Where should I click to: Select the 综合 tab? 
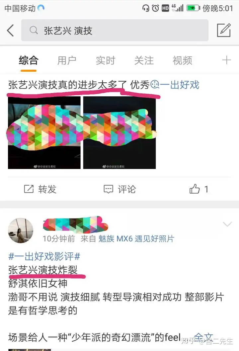[29, 60]
